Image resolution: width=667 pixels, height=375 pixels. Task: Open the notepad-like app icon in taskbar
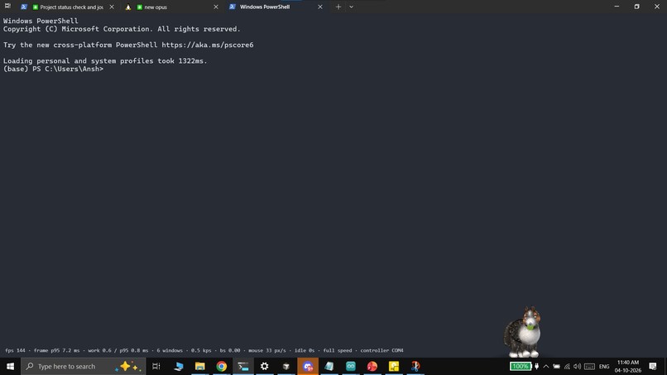coord(329,366)
